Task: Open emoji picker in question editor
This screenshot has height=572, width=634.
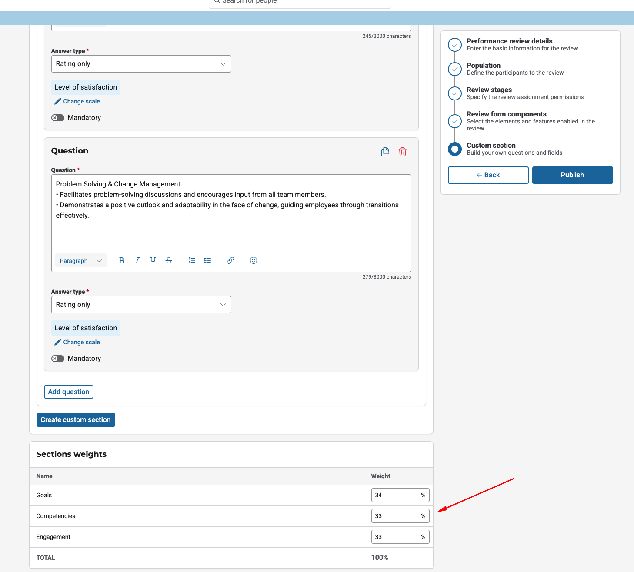Action: coord(254,260)
